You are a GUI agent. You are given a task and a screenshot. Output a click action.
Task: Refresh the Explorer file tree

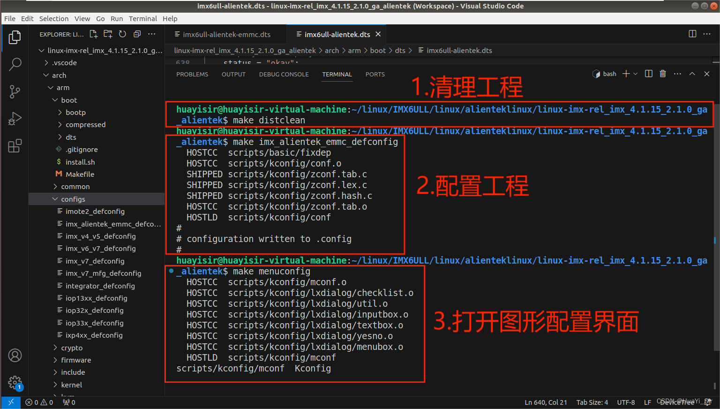122,34
